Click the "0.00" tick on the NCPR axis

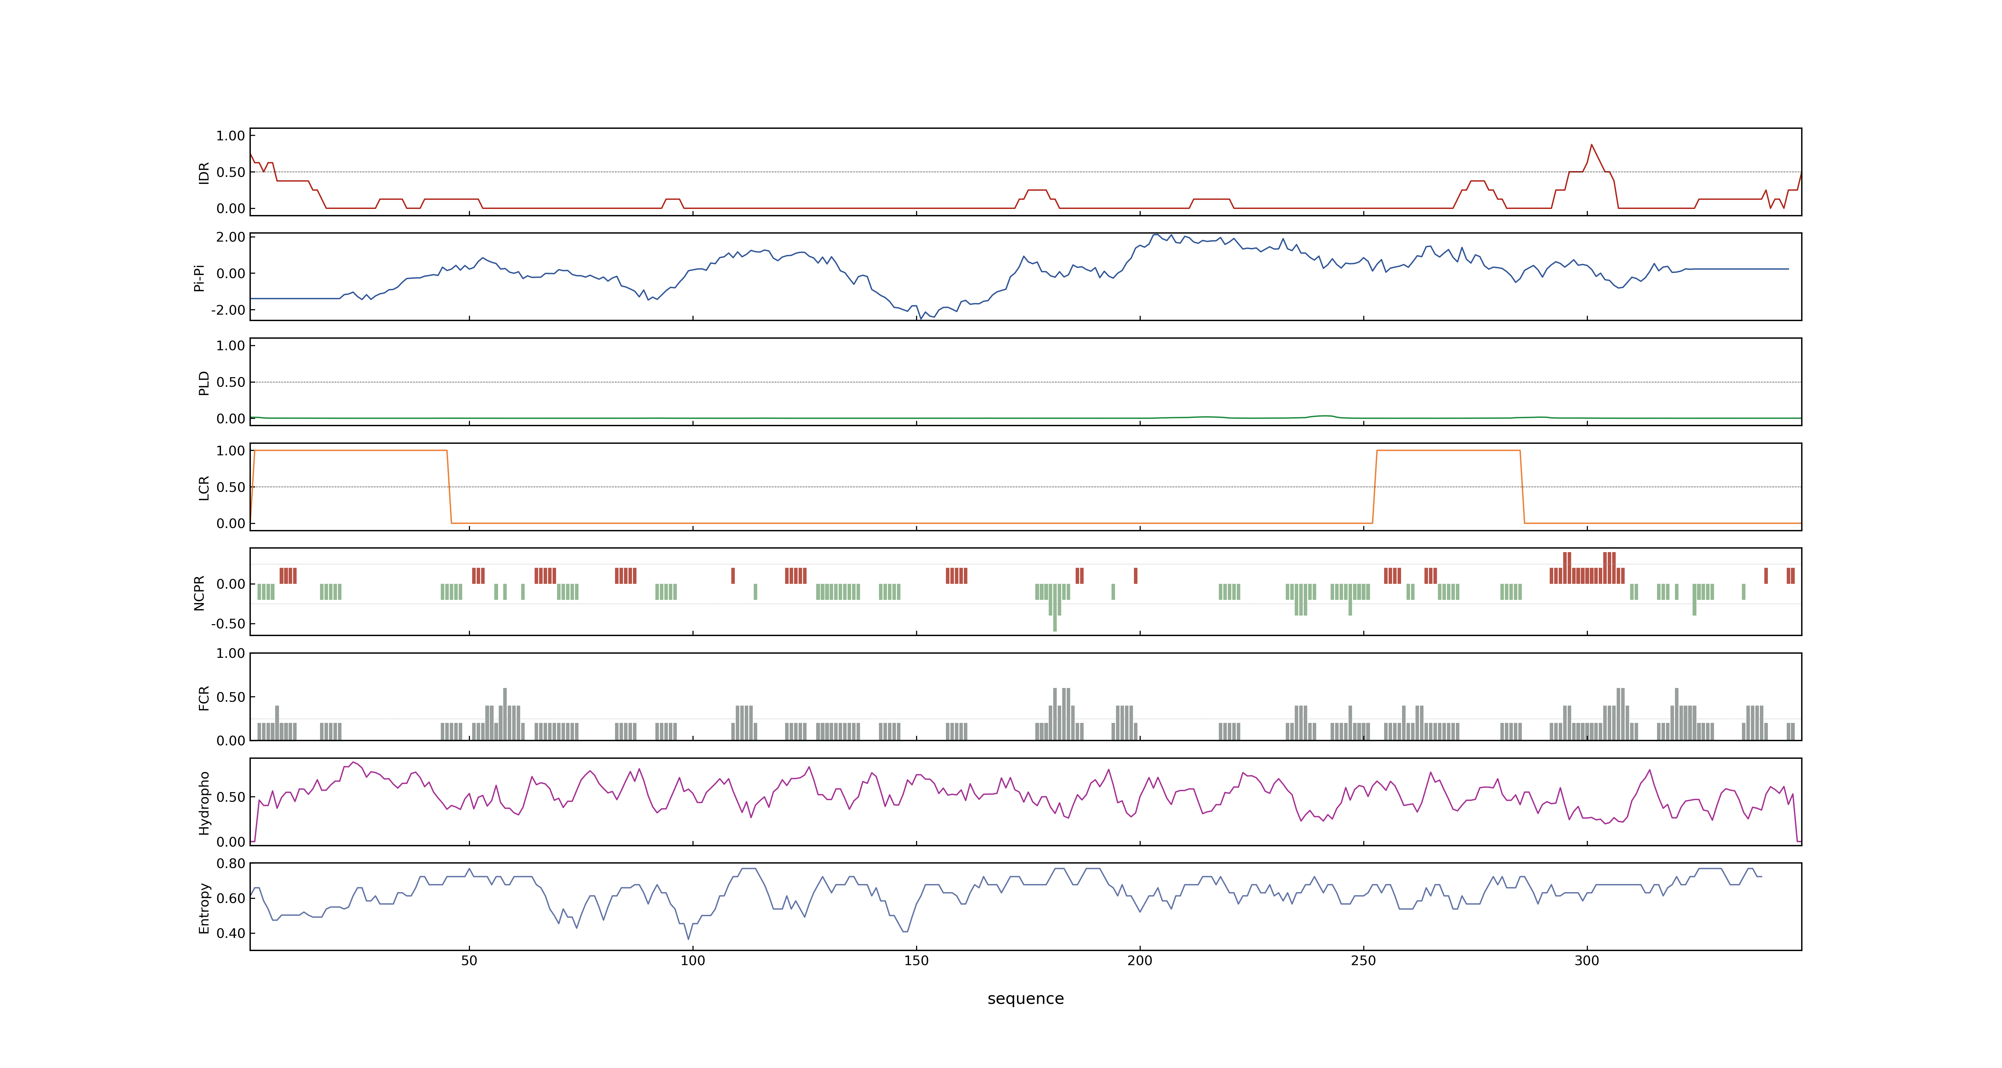click(x=231, y=584)
